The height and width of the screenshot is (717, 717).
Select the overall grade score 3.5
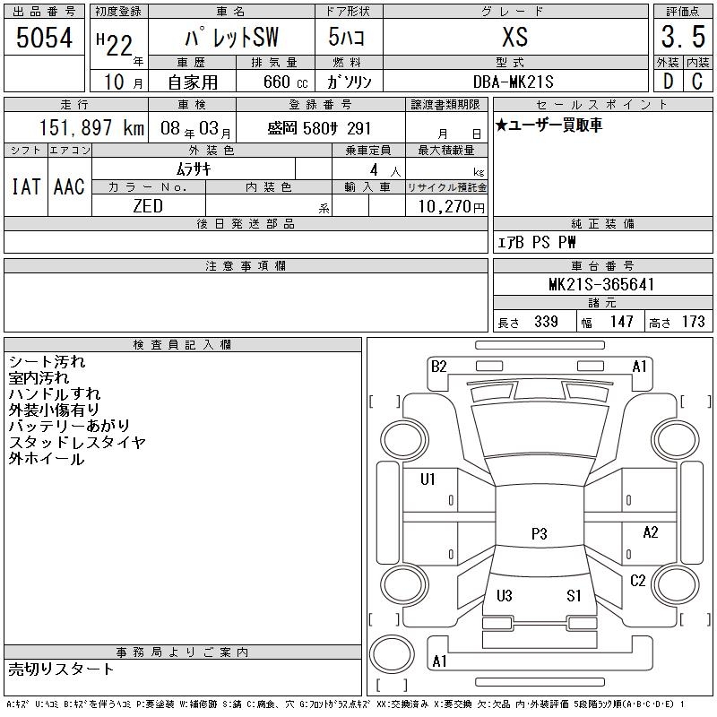point(681,38)
